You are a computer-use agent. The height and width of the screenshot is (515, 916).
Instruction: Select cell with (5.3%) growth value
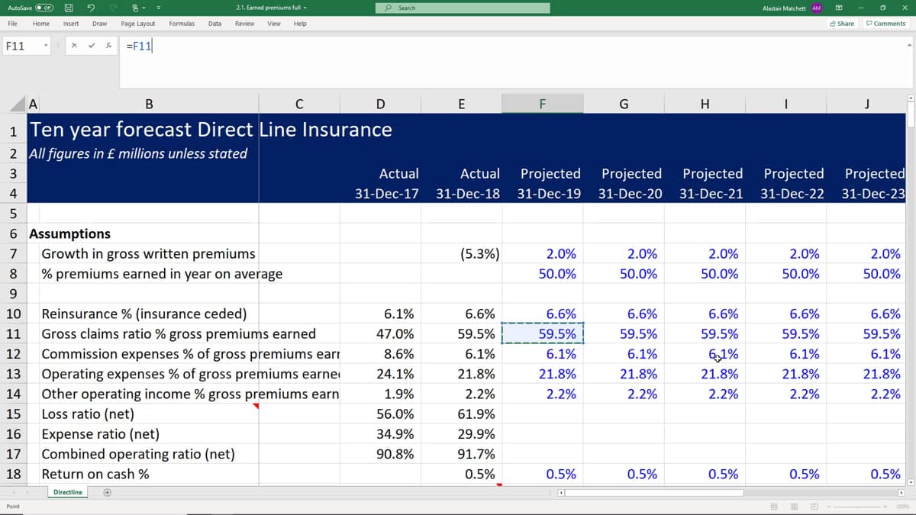[x=462, y=253]
